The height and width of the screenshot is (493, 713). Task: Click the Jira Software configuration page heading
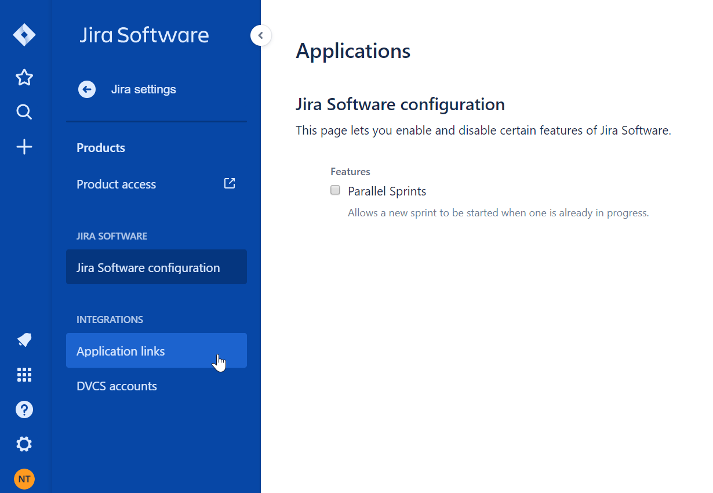point(400,104)
